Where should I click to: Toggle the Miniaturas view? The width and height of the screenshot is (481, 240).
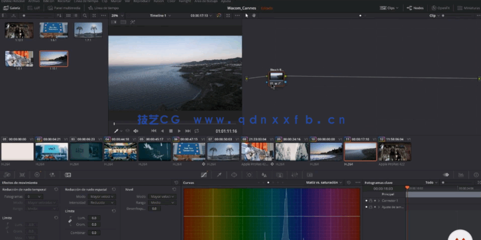tap(468, 8)
